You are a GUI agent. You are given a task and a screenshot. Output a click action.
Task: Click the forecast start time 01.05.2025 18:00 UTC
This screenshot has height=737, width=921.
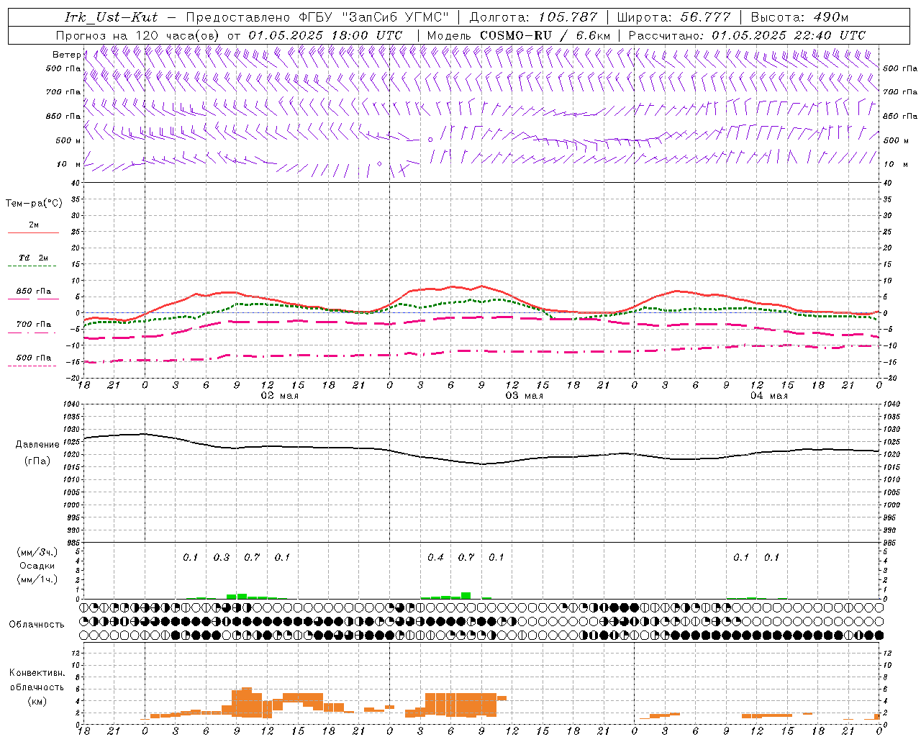(x=325, y=35)
